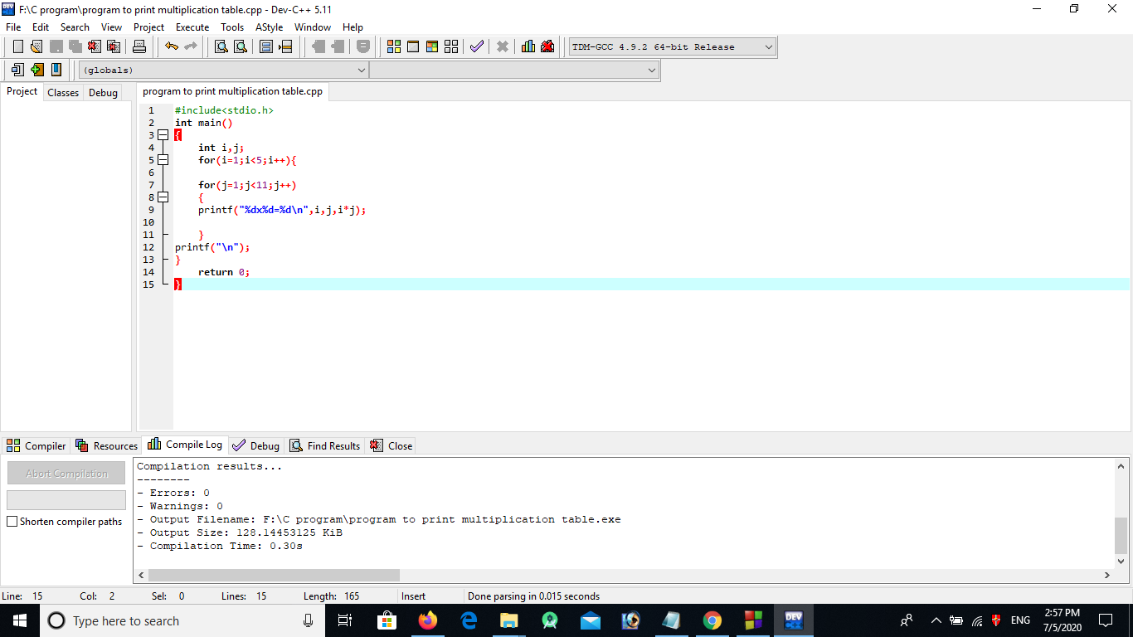This screenshot has width=1133, height=637.
Task: Open Google Chrome from the taskbar
Action: coord(712,620)
